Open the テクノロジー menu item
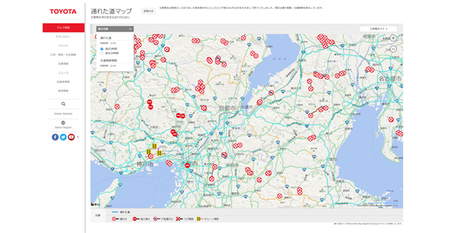The height and width of the screenshot is (233, 465). [x=63, y=37]
